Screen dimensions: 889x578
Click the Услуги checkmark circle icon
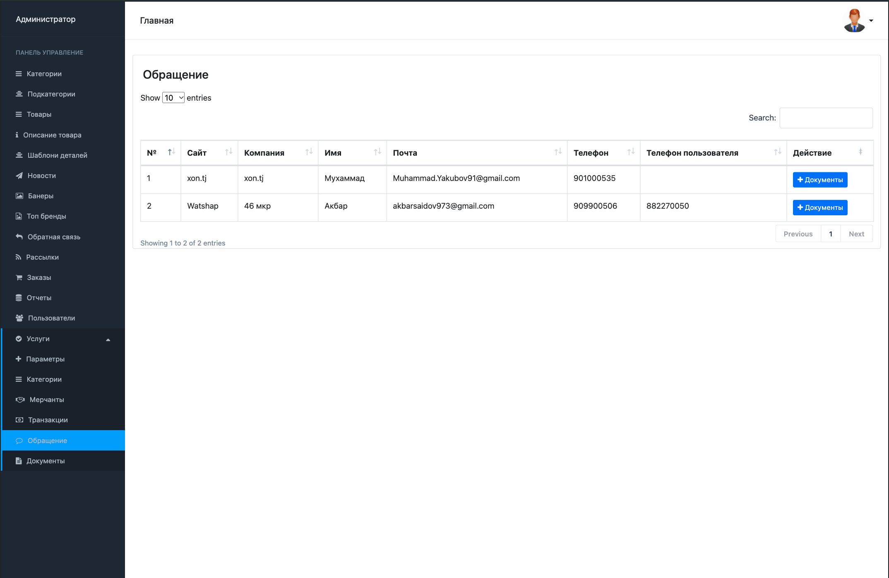pos(19,339)
